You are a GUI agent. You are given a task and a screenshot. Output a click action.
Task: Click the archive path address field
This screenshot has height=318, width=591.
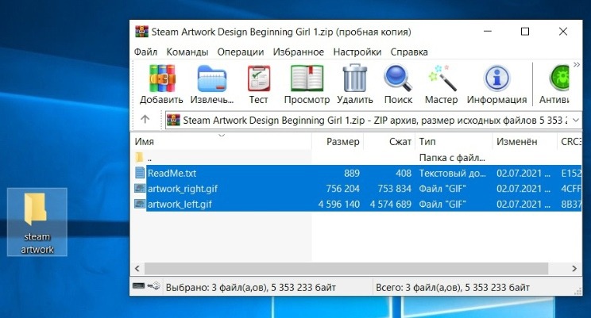coord(373,120)
